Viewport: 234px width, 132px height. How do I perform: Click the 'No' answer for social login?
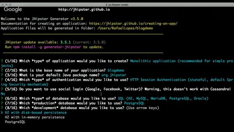click(3, 94)
